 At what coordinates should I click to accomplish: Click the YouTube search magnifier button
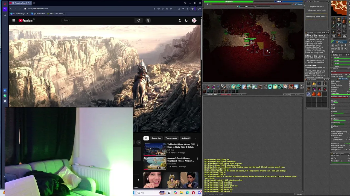click(x=139, y=20)
